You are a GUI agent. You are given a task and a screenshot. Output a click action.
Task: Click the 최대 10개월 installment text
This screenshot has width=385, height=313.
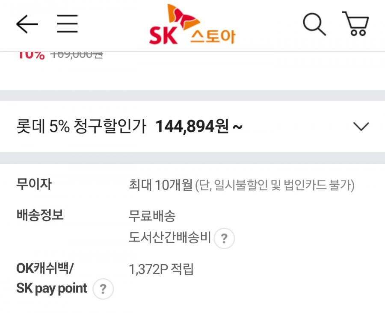(160, 185)
